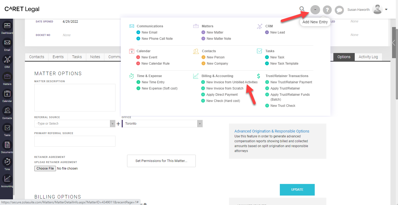Click the Add New Entry round button
The height and width of the screenshot is (205, 398).
point(315,10)
